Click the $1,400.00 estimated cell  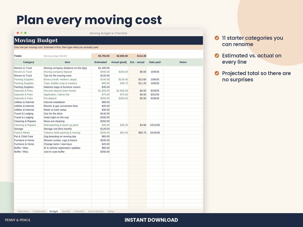(100, 68)
